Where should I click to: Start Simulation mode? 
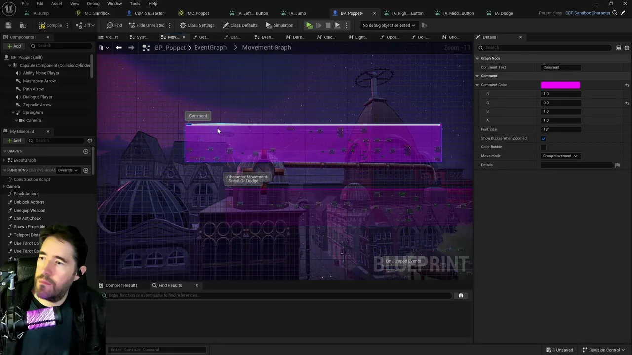(279, 25)
